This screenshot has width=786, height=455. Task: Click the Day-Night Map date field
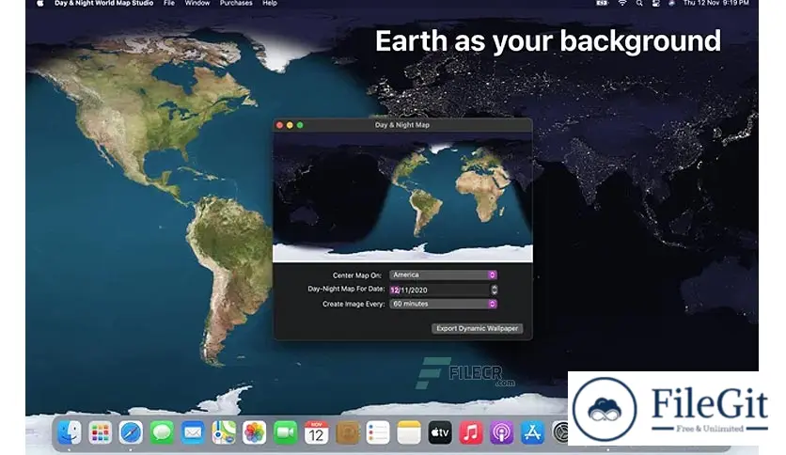coord(440,290)
